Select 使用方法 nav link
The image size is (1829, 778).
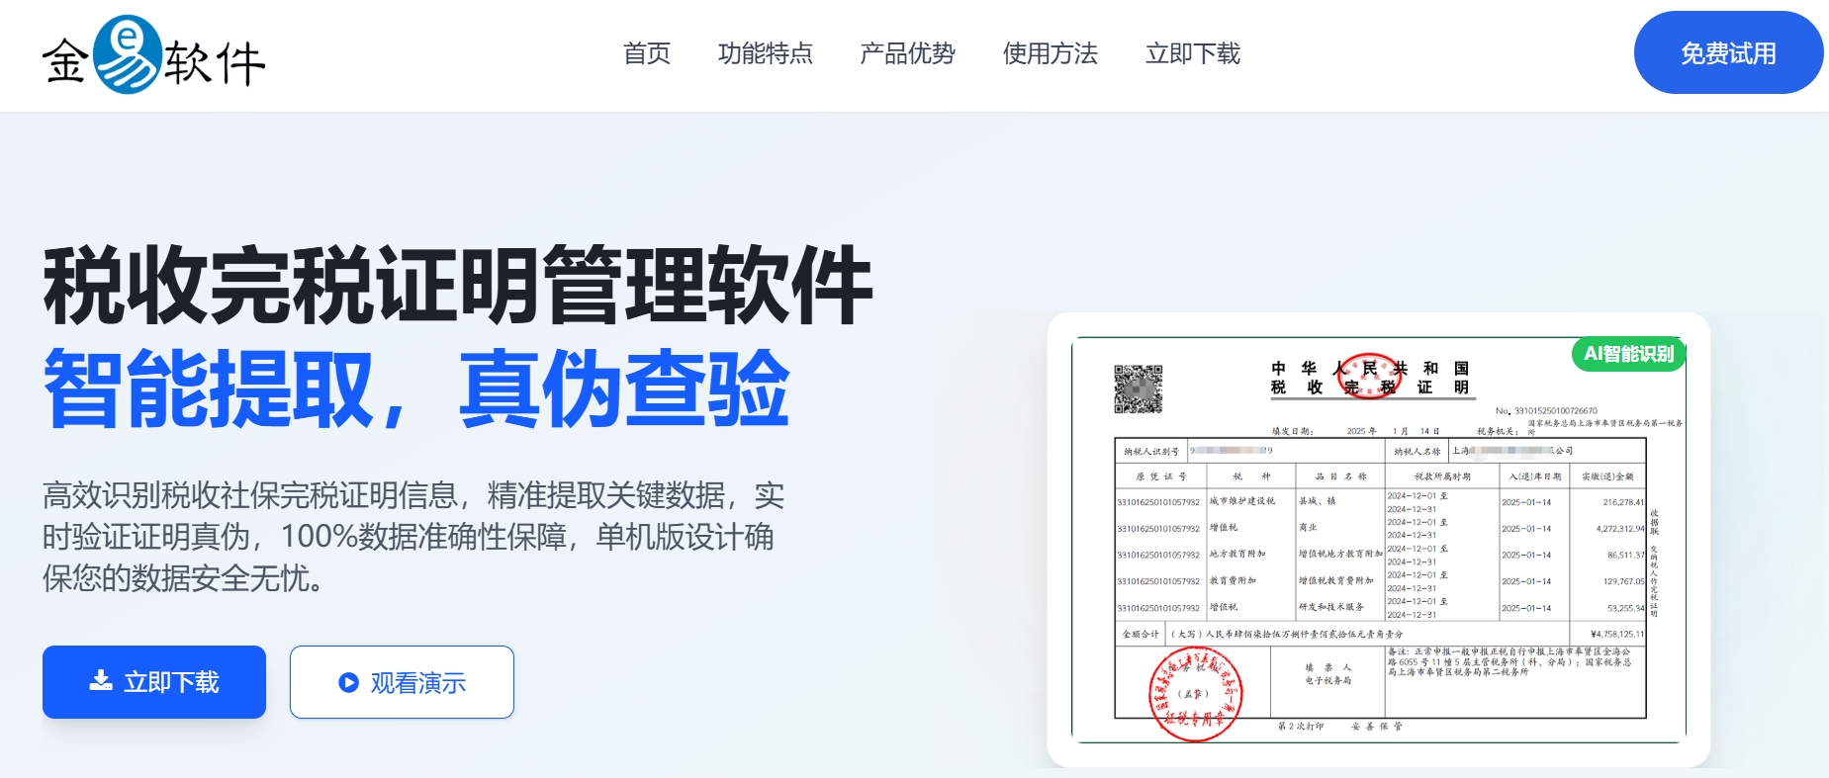1051,53
